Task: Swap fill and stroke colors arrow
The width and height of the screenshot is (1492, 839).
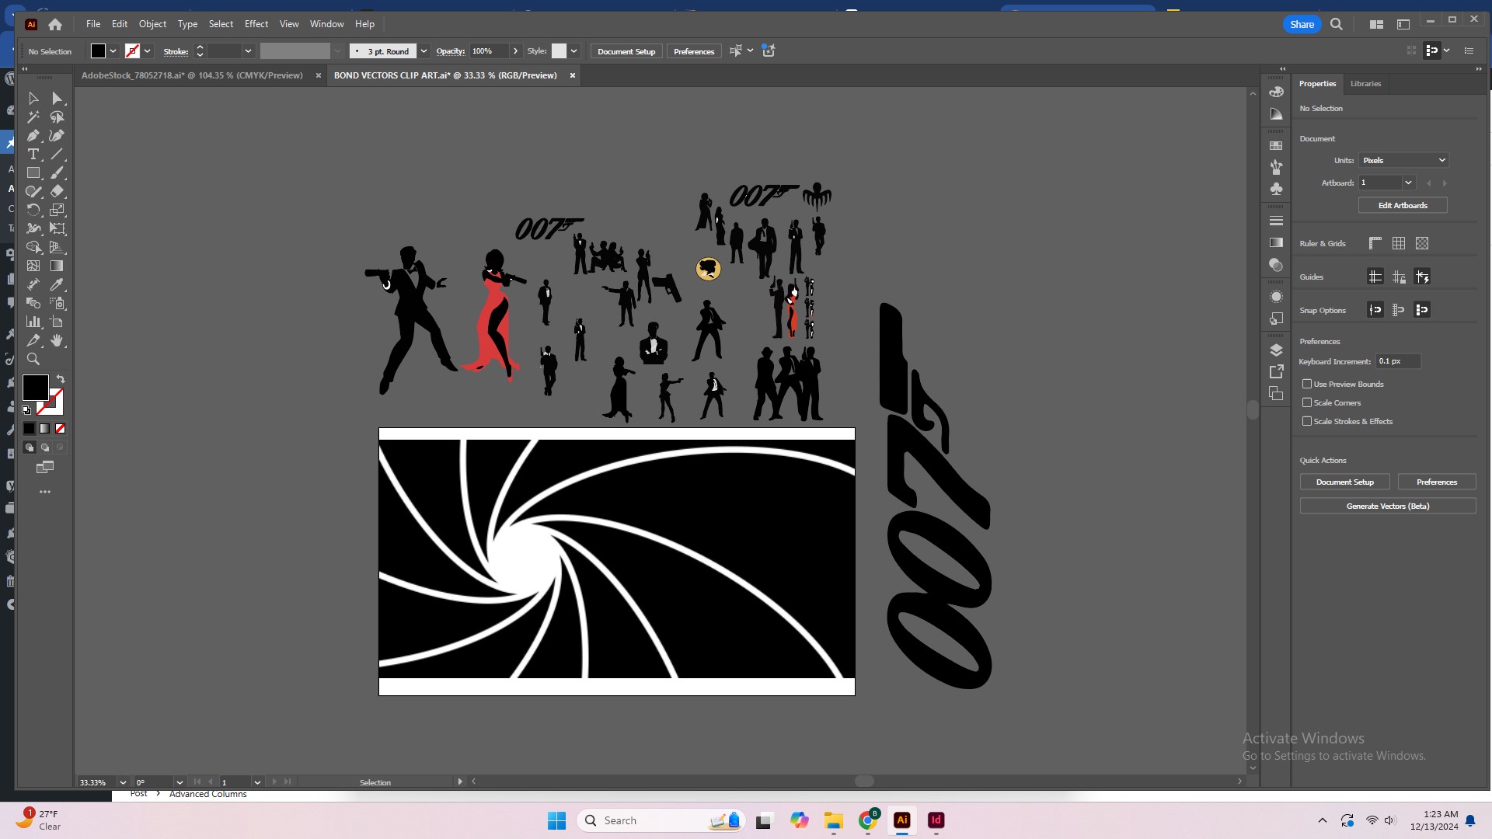Action: (61, 379)
